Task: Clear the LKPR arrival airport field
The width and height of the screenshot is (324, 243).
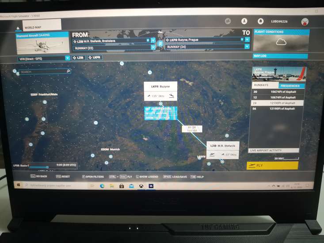Action: pyautogui.click(x=242, y=39)
